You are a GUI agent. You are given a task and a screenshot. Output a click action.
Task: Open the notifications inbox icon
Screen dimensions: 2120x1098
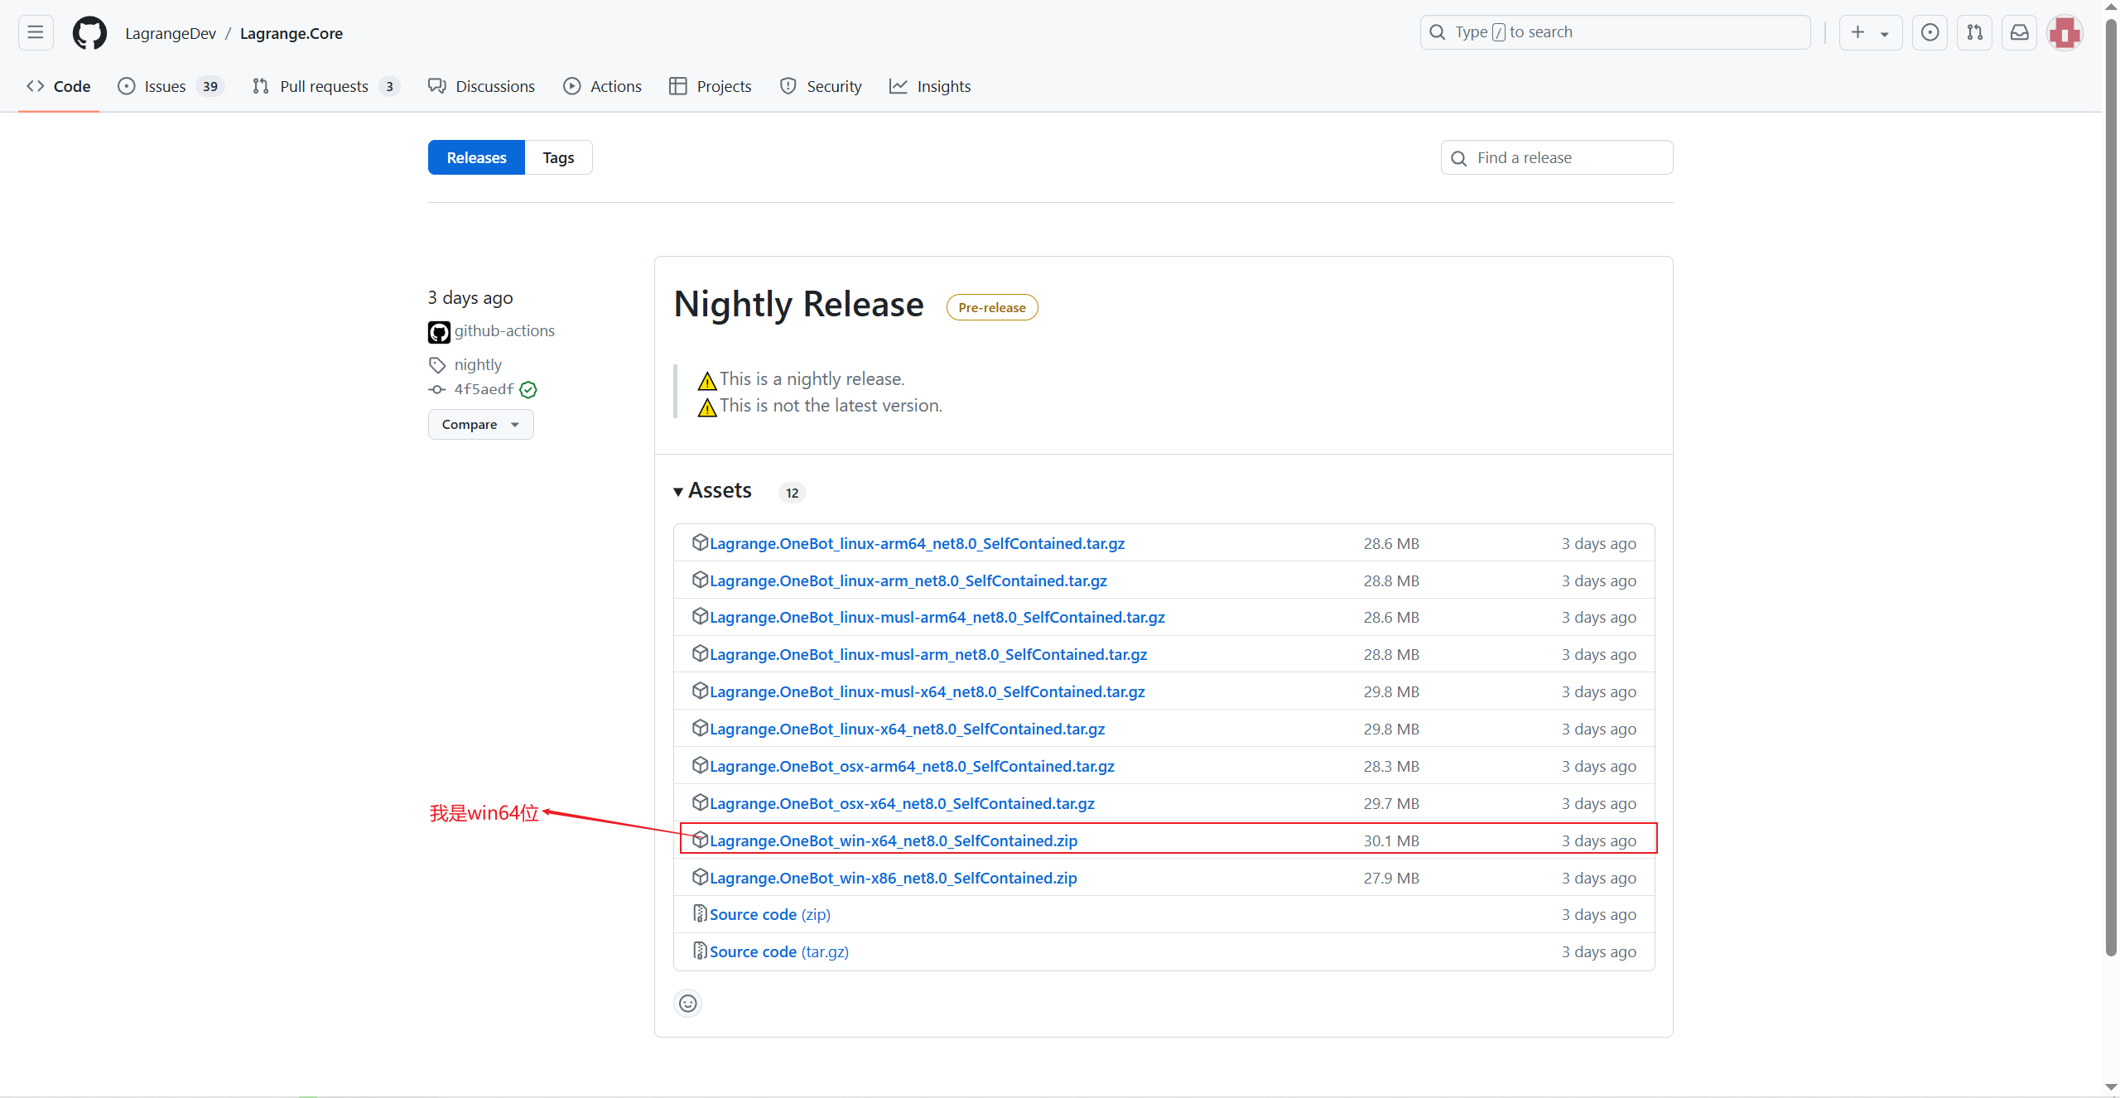coord(2019,32)
